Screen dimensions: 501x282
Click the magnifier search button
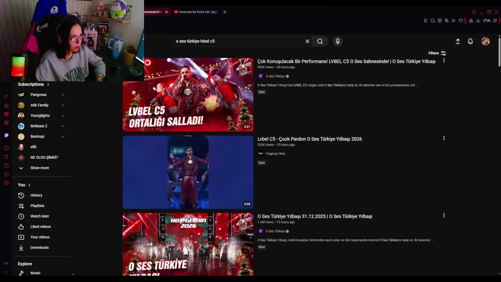tap(320, 41)
